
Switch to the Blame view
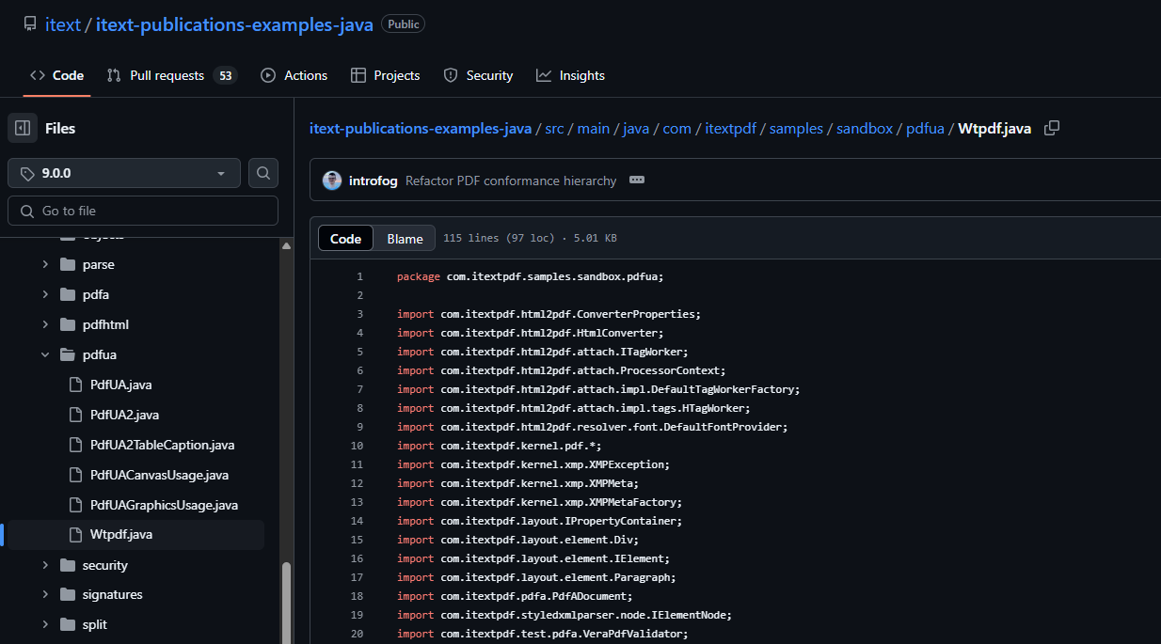(x=404, y=238)
